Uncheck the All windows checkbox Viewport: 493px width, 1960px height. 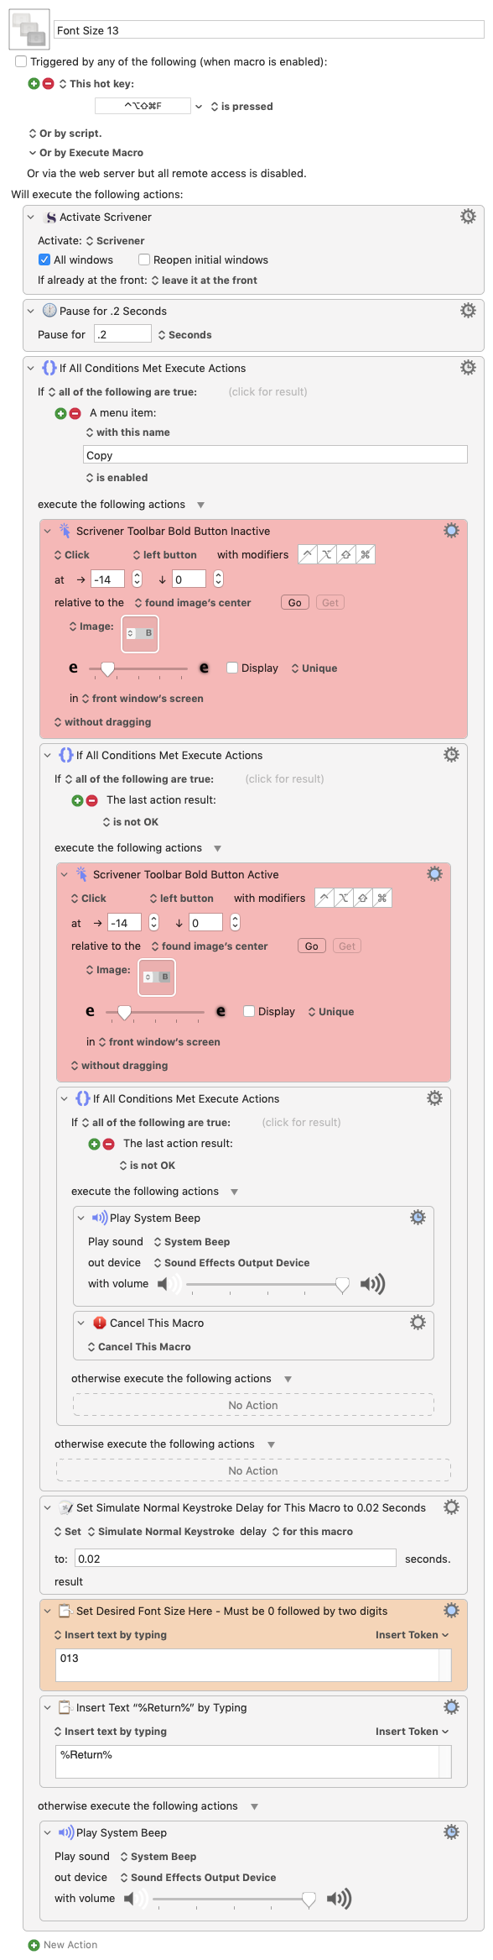(x=44, y=259)
